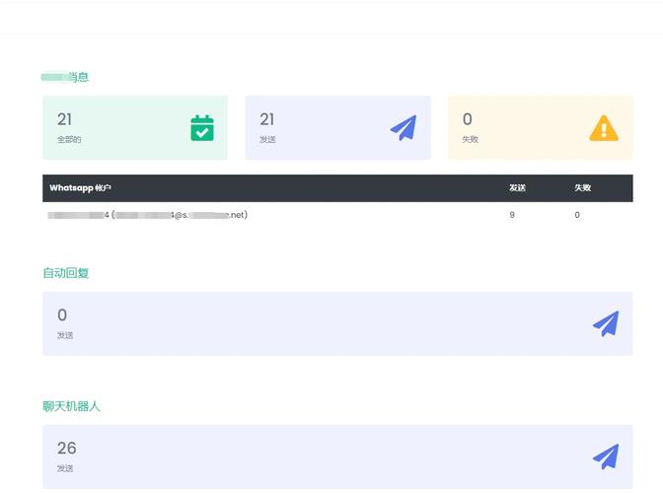Click the number 21 in the top sent card
The height and width of the screenshot is (493, 663).
point(267,119)
